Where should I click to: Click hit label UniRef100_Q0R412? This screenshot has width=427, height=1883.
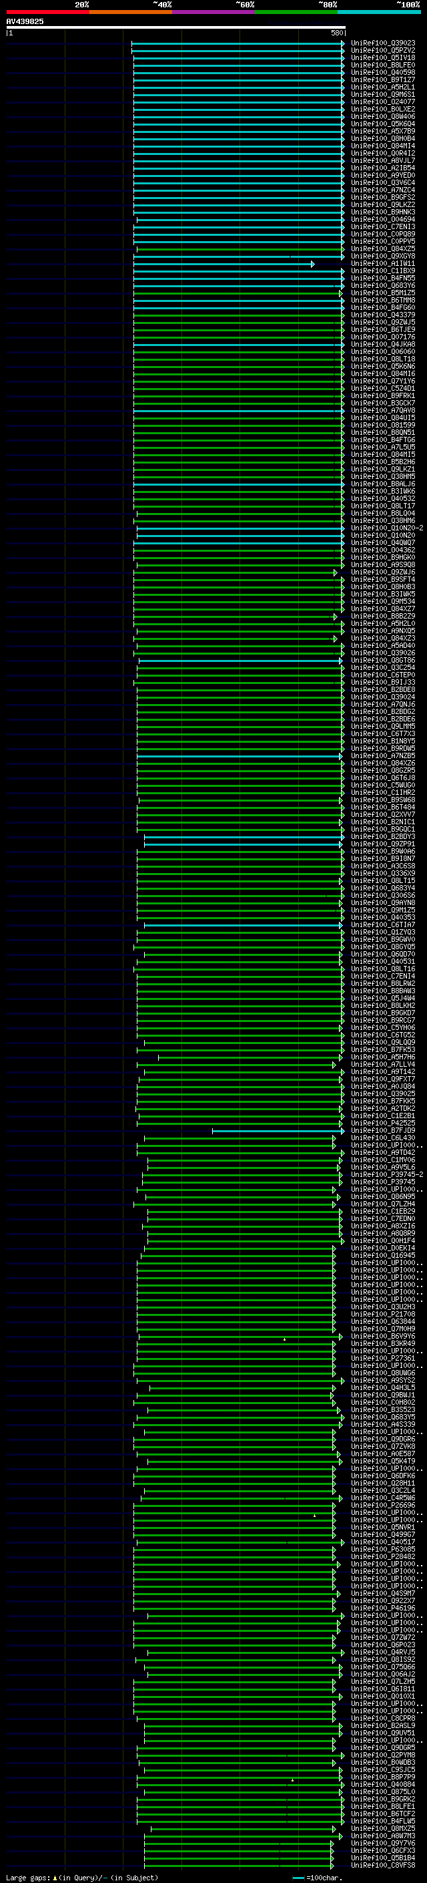coord(383,154)
